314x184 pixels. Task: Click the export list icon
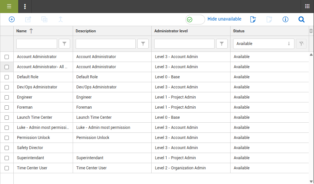(253, 20)
